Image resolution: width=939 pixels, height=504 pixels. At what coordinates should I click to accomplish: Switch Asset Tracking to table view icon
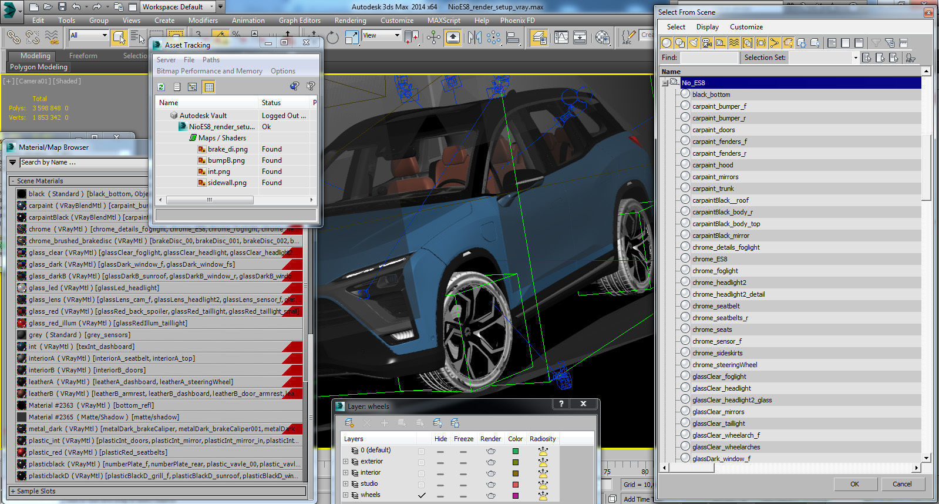coord(208,87)
